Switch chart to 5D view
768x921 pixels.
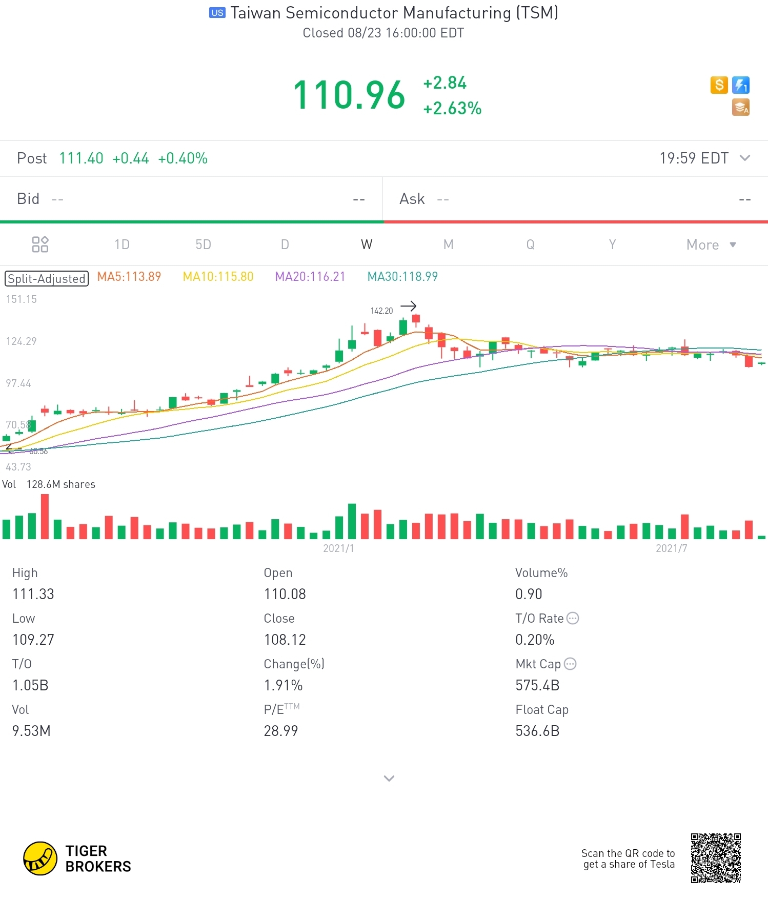[x=204, y=244]
